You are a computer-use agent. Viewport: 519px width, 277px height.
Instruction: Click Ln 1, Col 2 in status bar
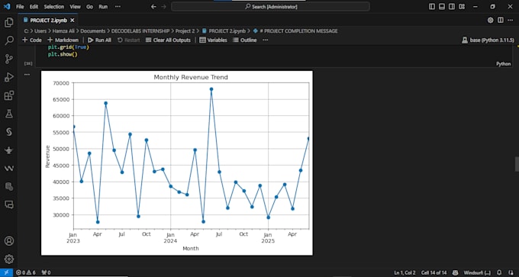[405, 272]
